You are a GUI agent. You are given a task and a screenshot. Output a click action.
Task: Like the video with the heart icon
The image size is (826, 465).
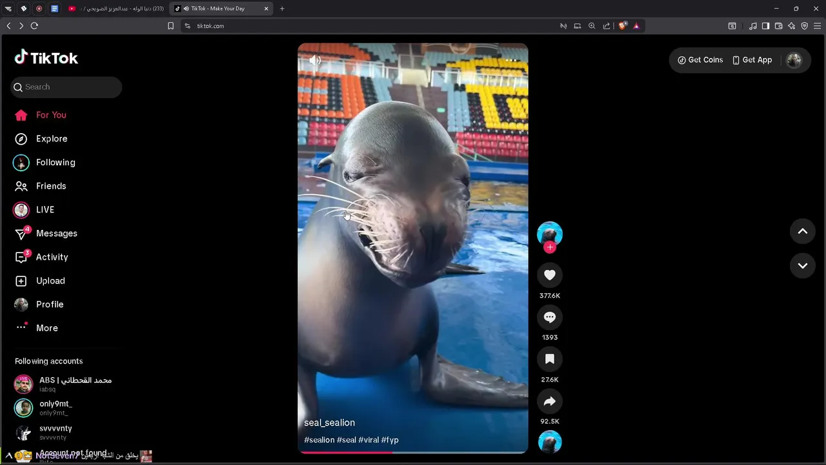click(550, 275)
